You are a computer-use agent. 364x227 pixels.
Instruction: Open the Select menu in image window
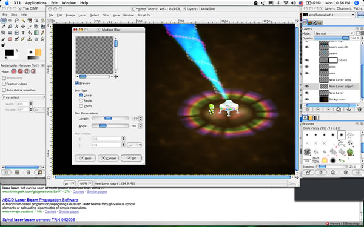click(x=94, y=15)
